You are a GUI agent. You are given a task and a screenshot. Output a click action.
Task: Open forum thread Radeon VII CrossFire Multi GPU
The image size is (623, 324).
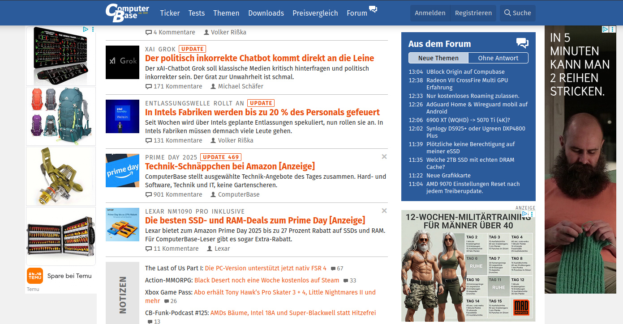(x=467, y=84)
